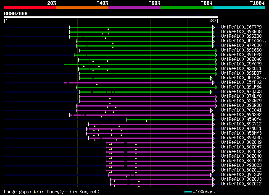This screenshot has width=269, height=195.
Task: Click the red 20% identity legend segment
Action: tap(30, 8)
